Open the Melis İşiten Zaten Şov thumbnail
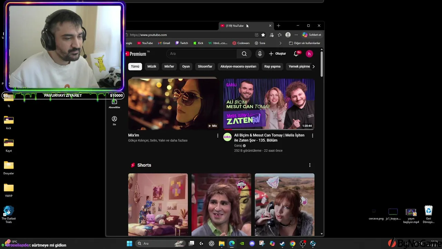This screenshot has width=442, height=249. coord(269,104)
